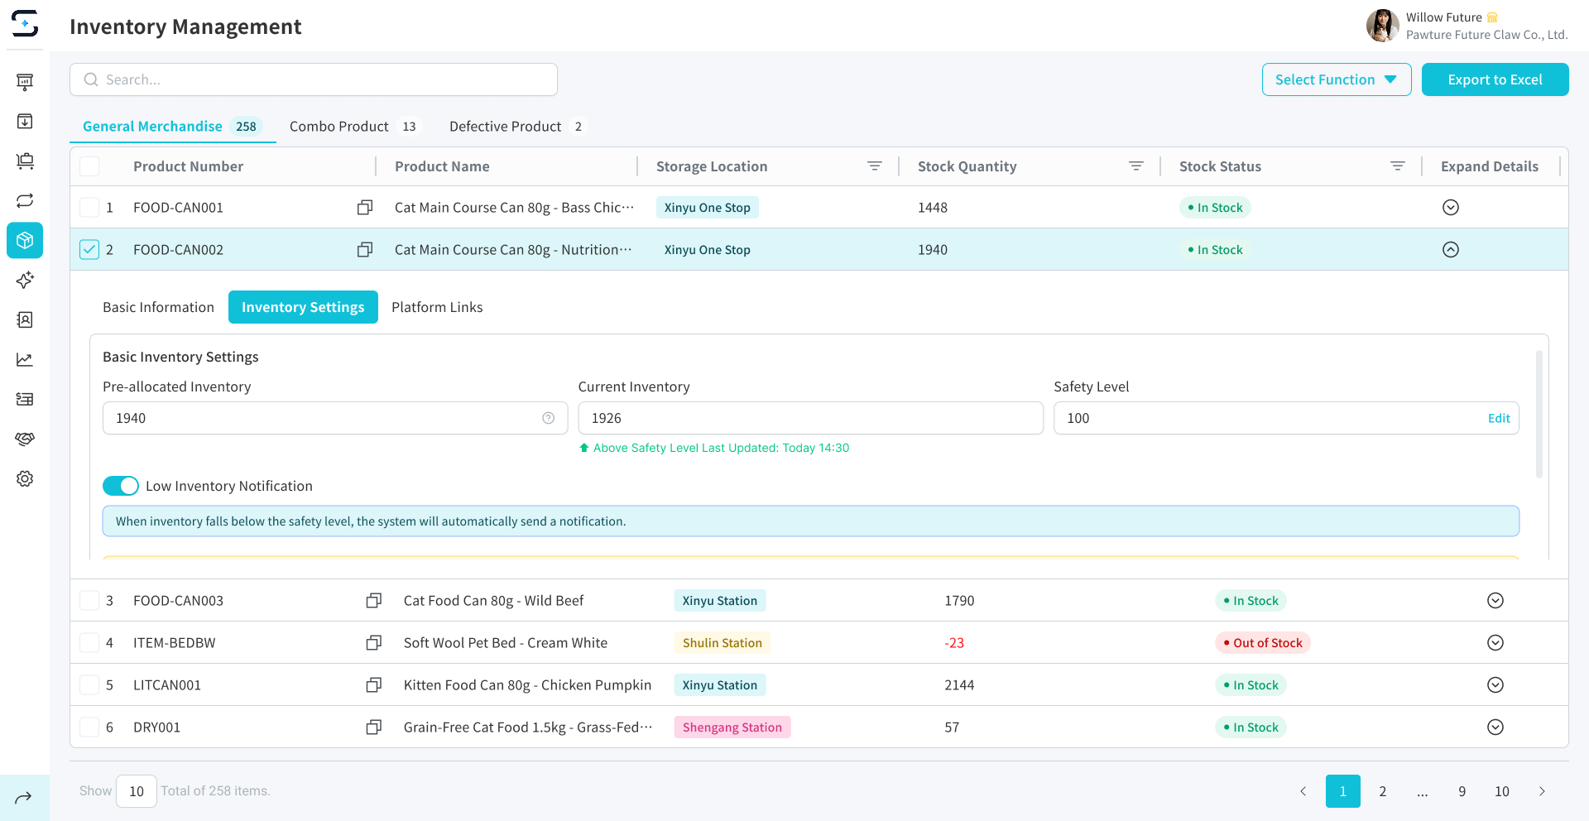Click the handshake partners icon in sidebar
The height and width of the screenshot is (821, 1589).
(25, 439)
